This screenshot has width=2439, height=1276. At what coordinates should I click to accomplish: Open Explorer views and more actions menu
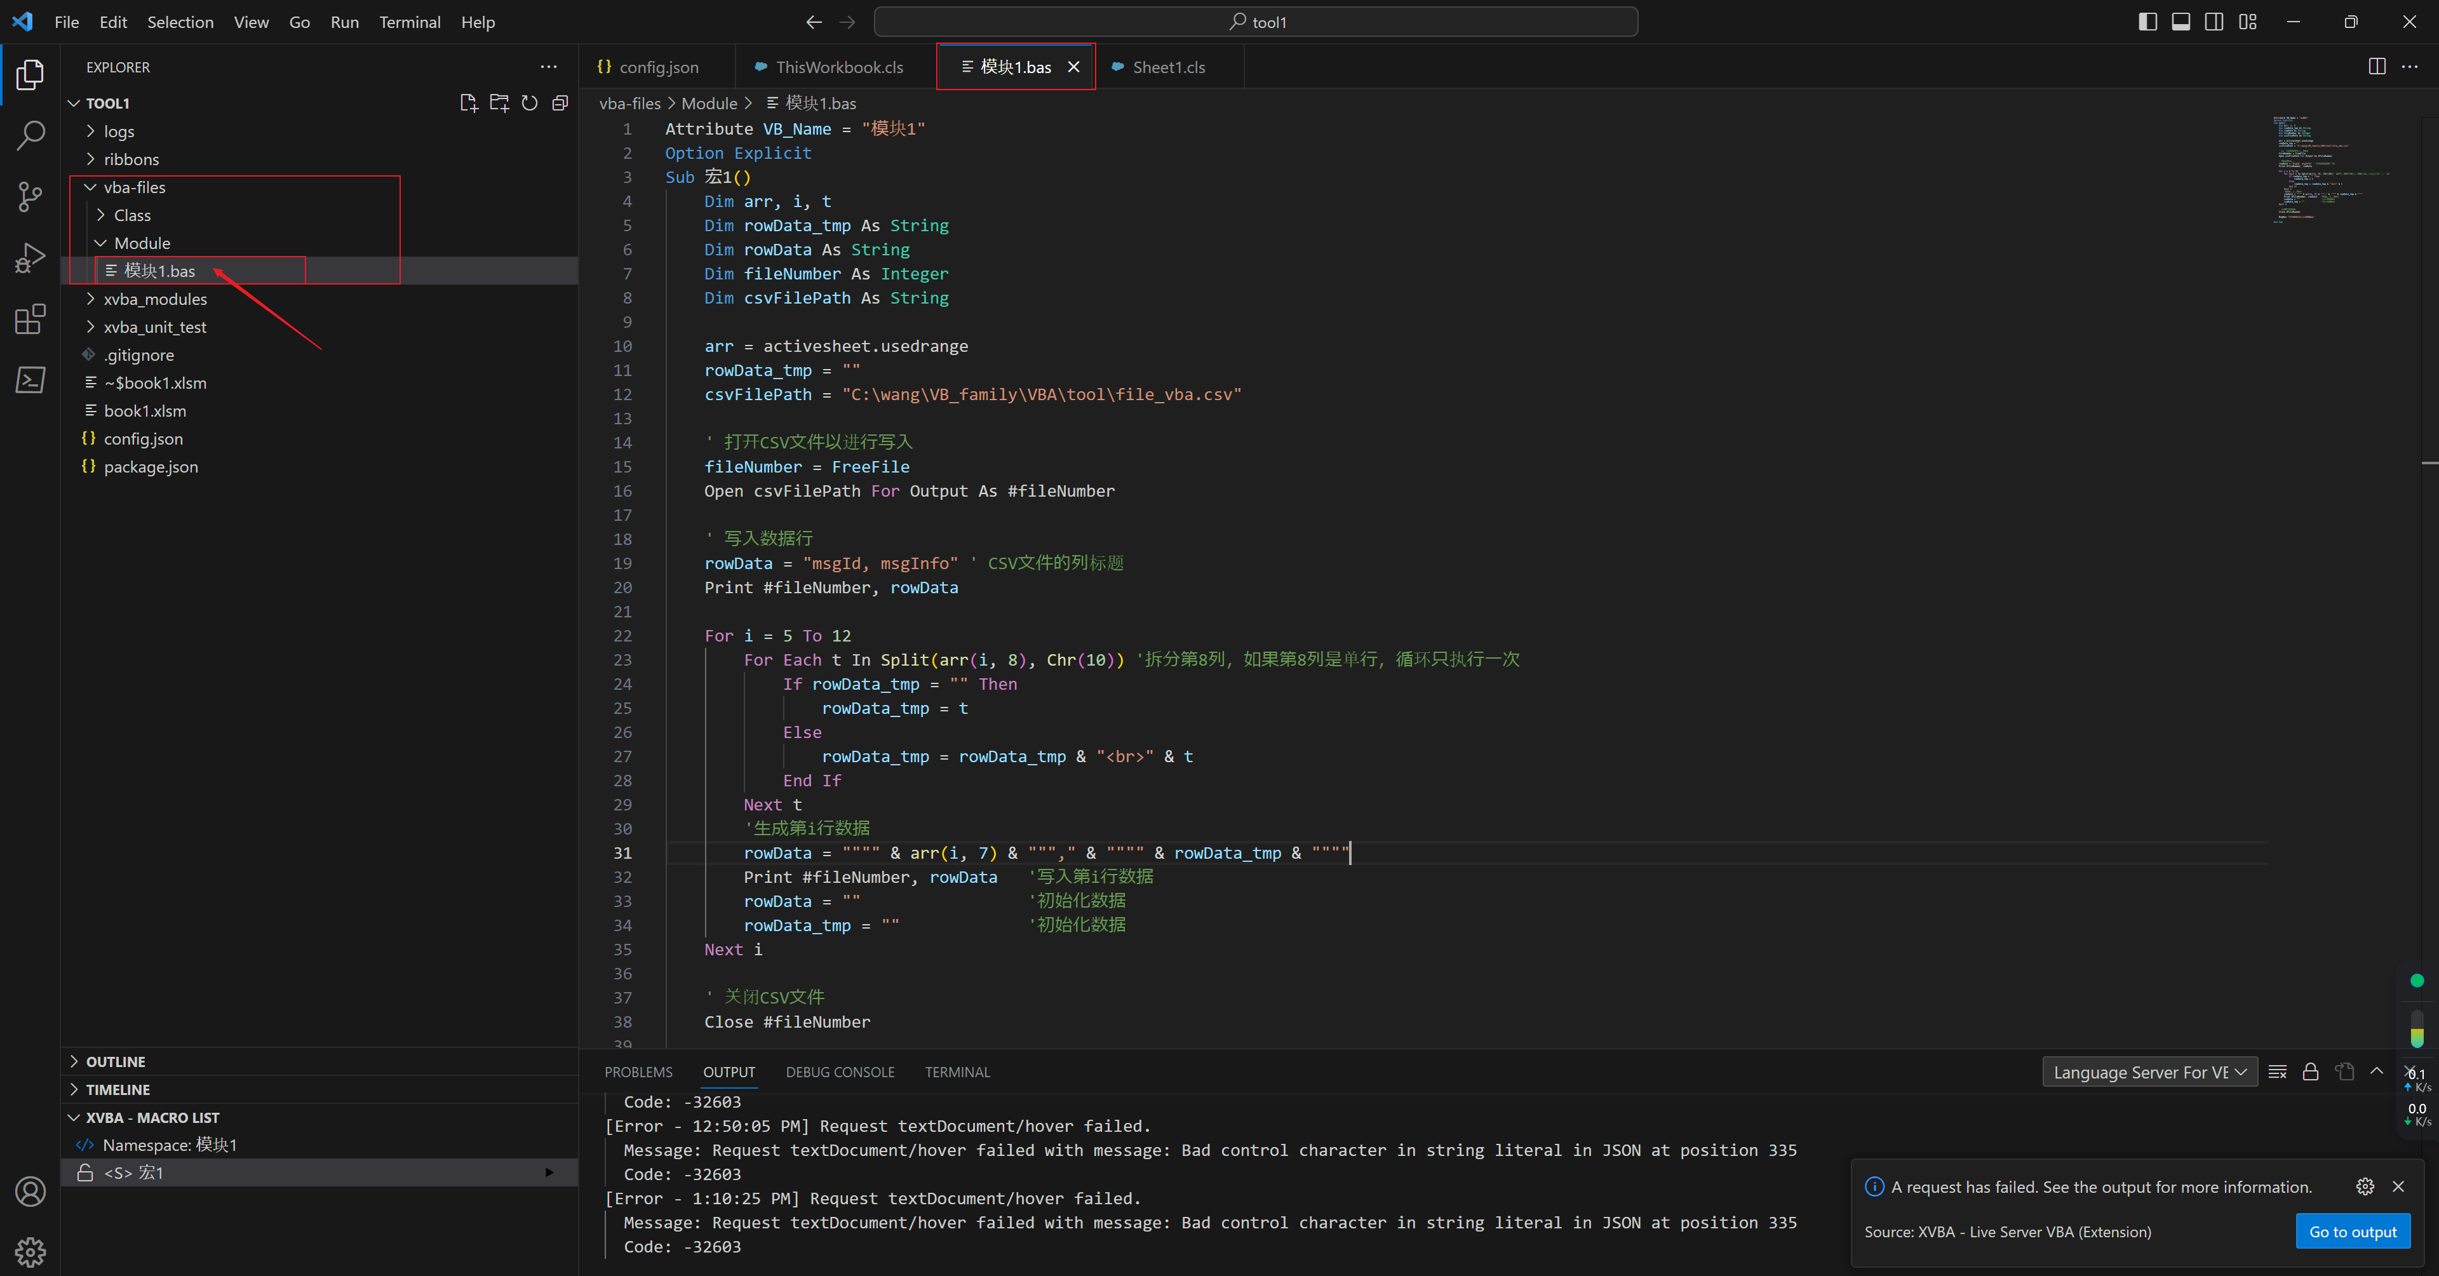click(548, 67)
